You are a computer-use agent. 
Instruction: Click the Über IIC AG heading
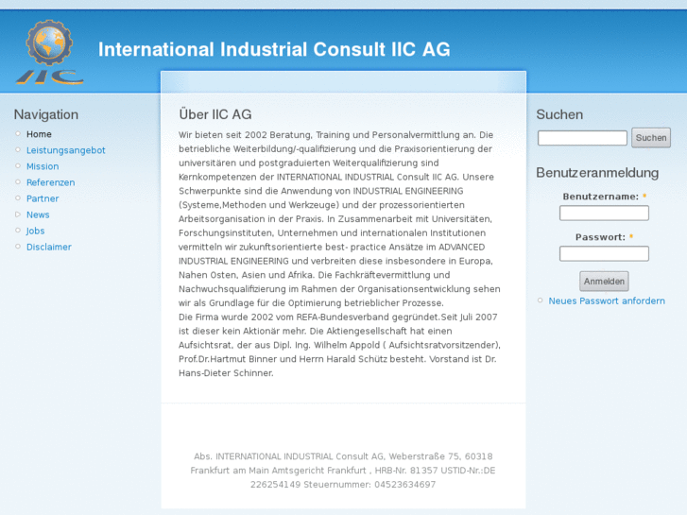[215, 114]
